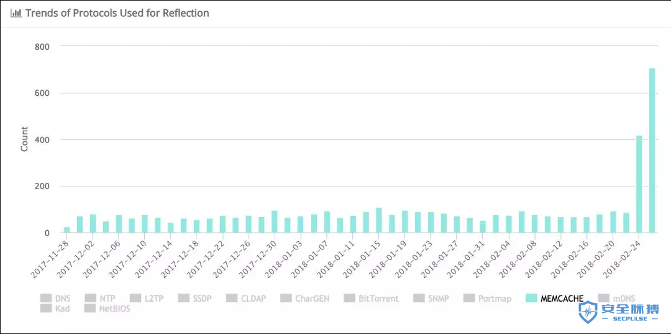671x334 pixels.
Task: Click the "Trends of Protocols Used for Reflection" title
Action: pyautogui.click(x=117, y=13)
